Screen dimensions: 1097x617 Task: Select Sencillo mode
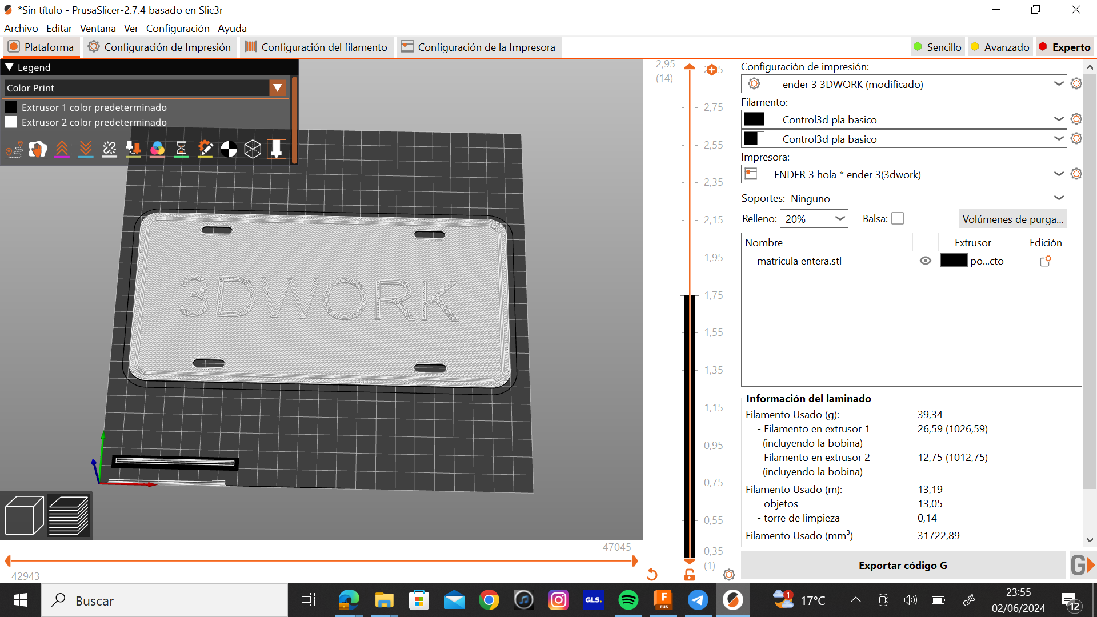pyautogui.click(x=938, y=47)
